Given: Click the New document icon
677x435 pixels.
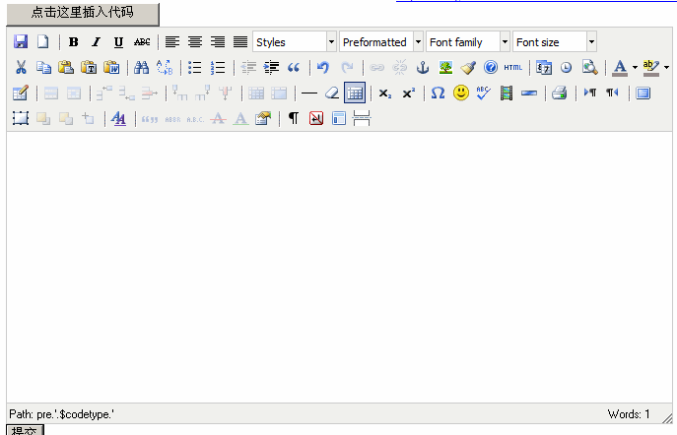Looking at the screenshot, I should click(42, 41).
